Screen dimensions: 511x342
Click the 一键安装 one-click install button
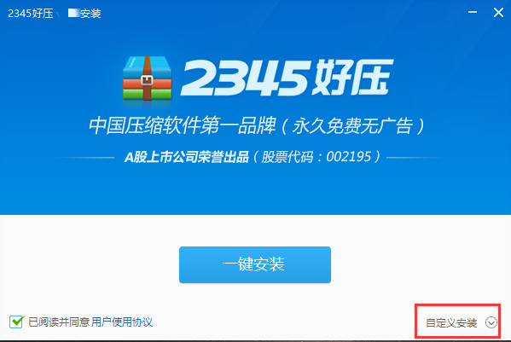click(255, 264)
